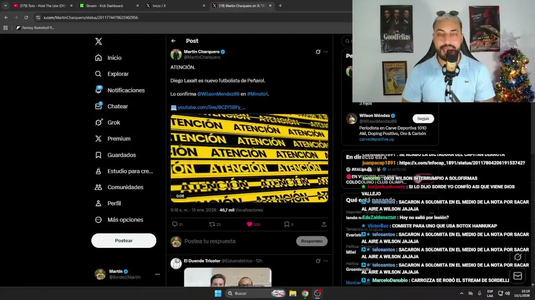The height and width of the screenshot is (300, 535).
Task: Open the floating Grok button above envelope
Action: (x=518, y=257)
